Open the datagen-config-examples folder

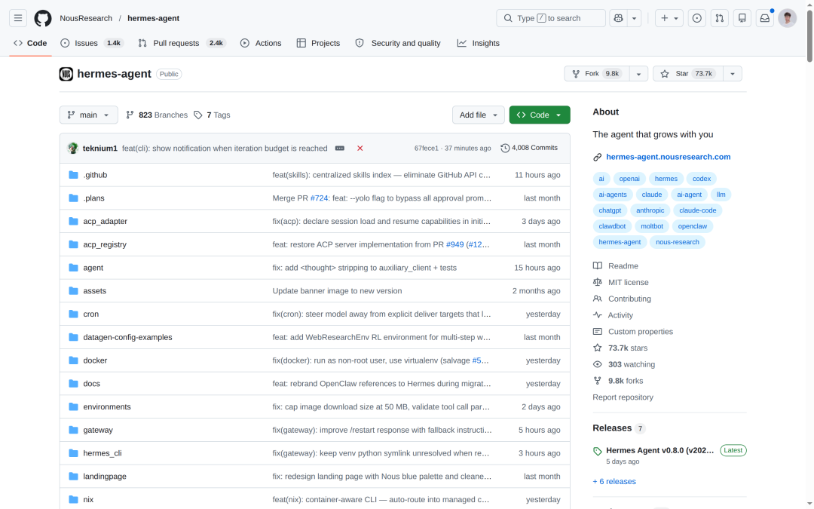click(127, 337)
